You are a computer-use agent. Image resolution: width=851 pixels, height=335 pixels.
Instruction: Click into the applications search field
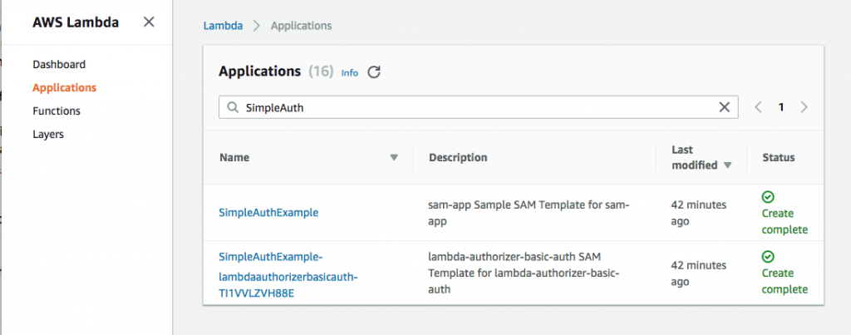pos(474,107)
